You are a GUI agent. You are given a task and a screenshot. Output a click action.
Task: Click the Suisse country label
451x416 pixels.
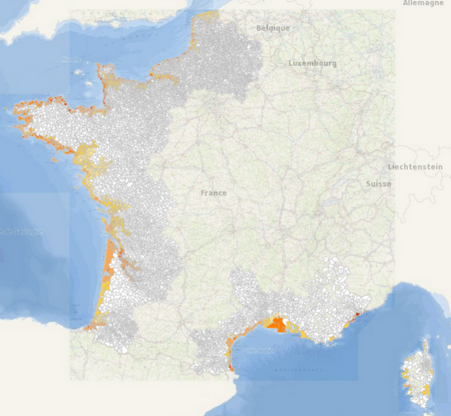379,184
